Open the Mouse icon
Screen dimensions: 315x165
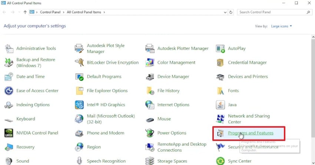(150, 120)
